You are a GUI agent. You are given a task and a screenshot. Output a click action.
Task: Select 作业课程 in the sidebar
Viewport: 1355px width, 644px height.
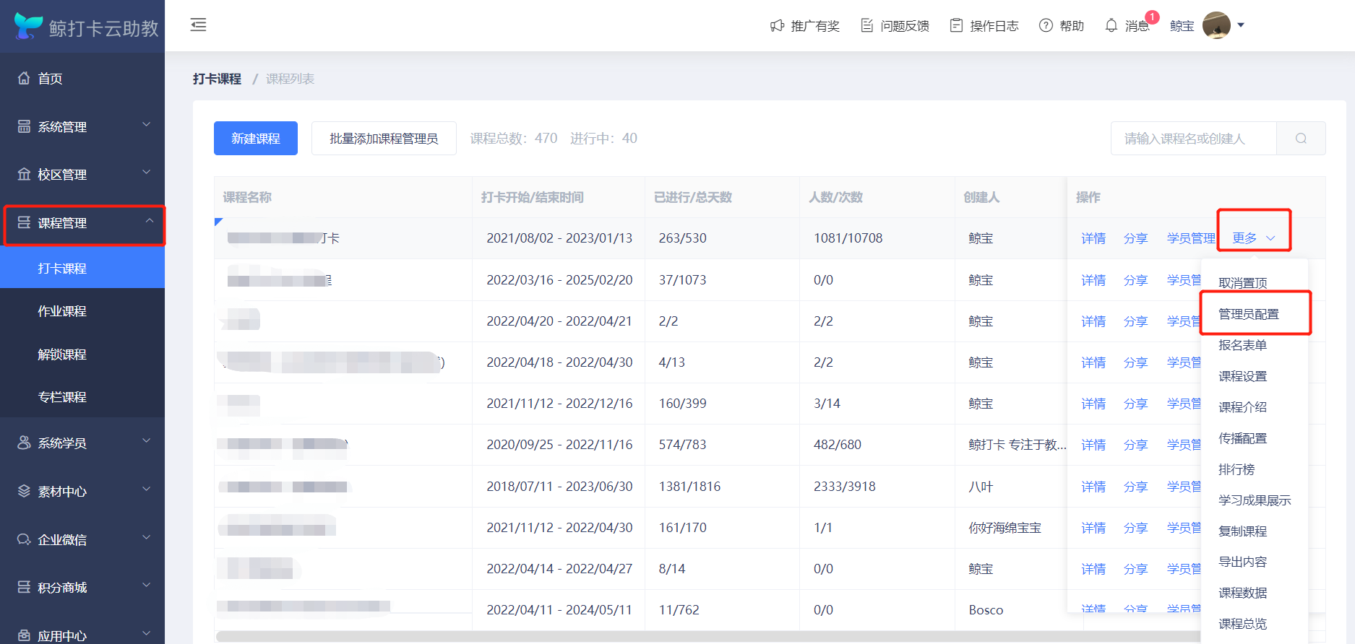(x=62, y=311)
